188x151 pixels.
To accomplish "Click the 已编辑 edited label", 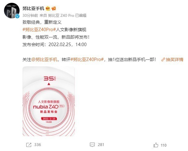I will [x=81, y=16].
